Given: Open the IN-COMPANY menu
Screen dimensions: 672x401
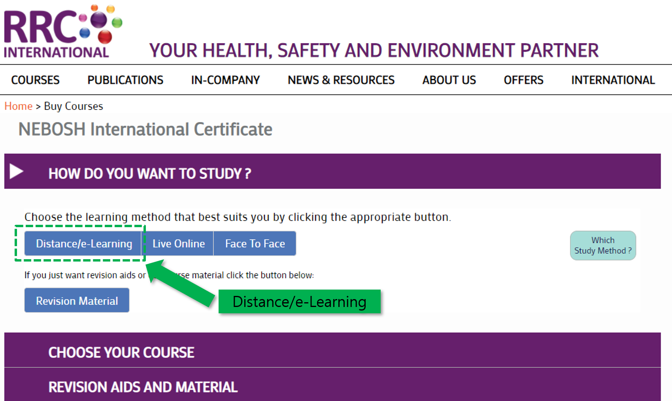Looking at the screenshot, I should [x=225, y=80].
